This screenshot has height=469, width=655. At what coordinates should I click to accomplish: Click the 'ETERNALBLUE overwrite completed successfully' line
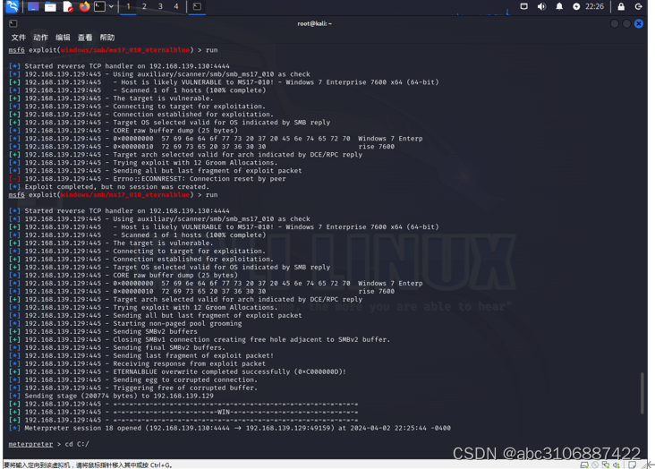(x=177, y=371)
